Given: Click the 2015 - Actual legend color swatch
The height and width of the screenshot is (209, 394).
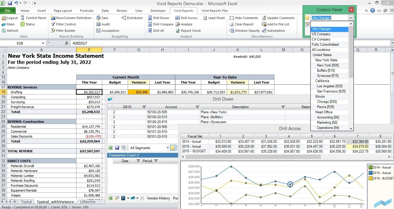Looking at the screenshot, I should point(370,173).
